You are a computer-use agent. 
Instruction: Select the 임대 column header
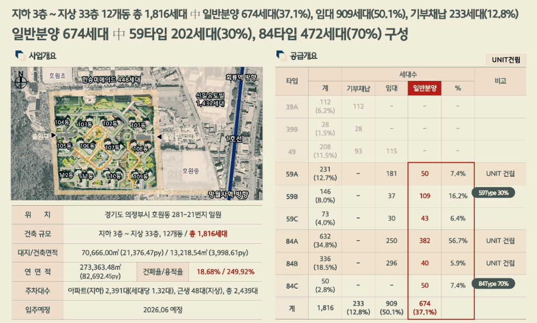click(x=391, y=88)
